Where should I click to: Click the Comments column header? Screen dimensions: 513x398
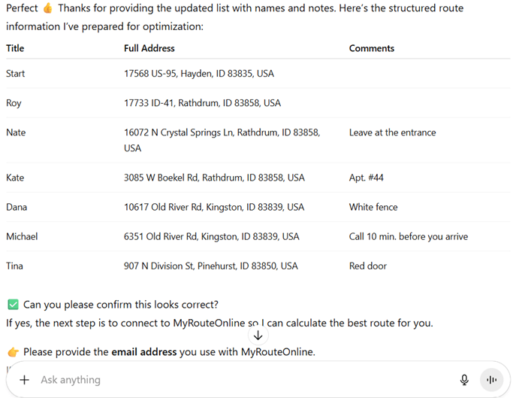pos(372,48)
